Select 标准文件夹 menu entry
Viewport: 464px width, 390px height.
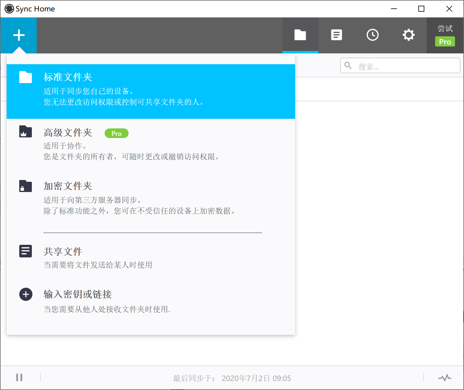(151, 91)
